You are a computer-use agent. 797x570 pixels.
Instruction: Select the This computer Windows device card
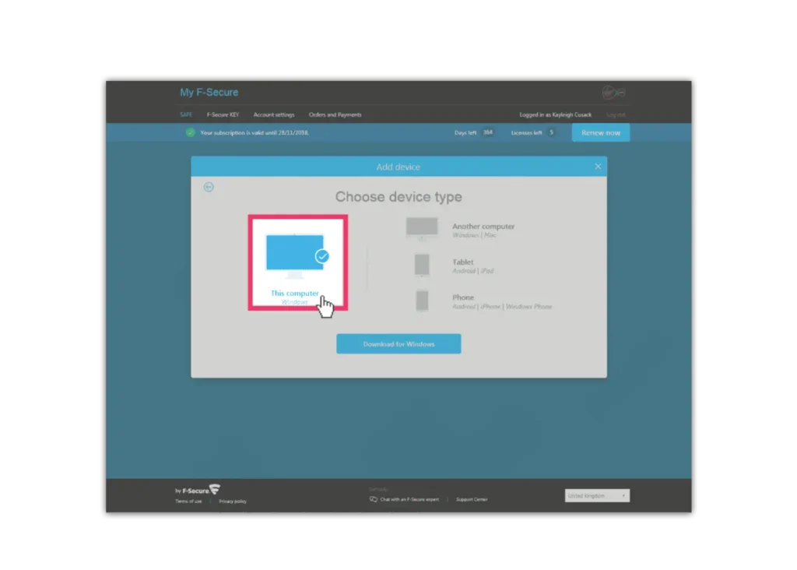pyautogui.click(x=298, y=262)
